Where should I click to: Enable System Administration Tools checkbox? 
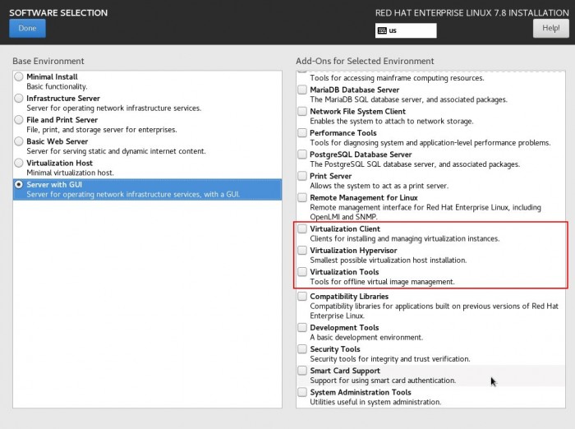pos(302,392)
